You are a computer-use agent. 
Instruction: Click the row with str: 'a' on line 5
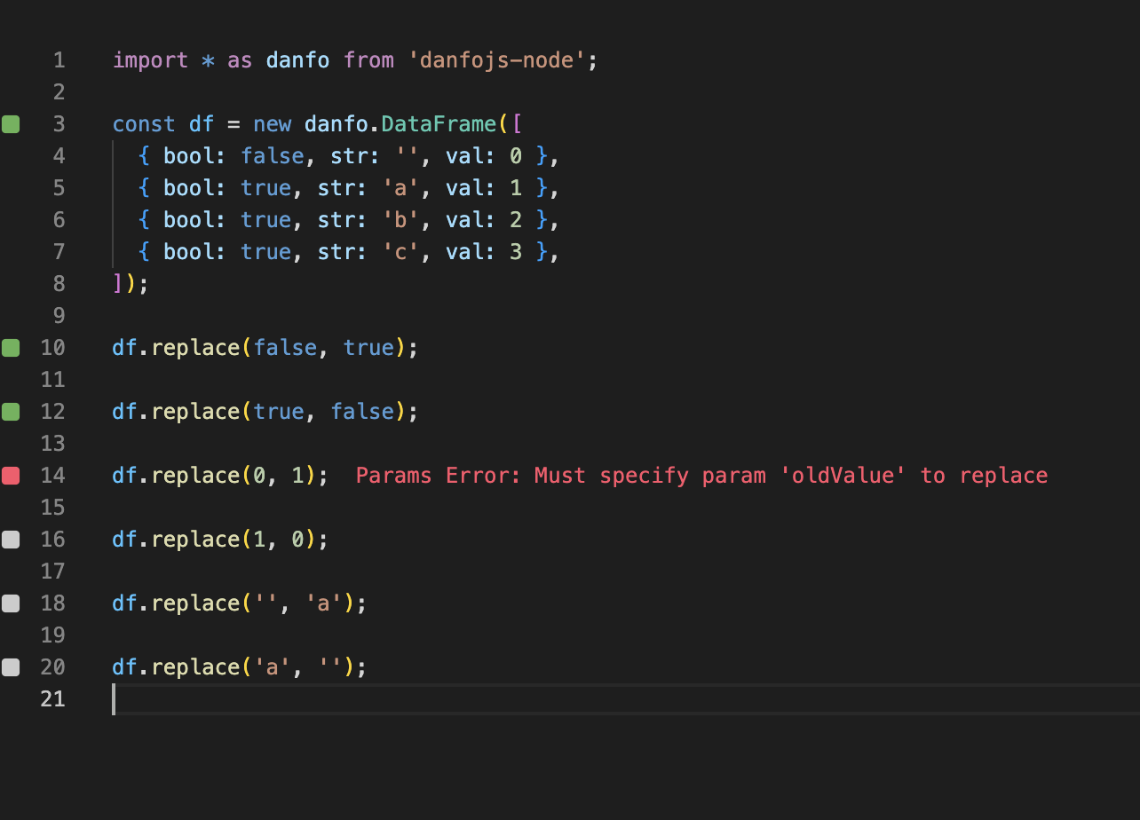coord(351,188)
